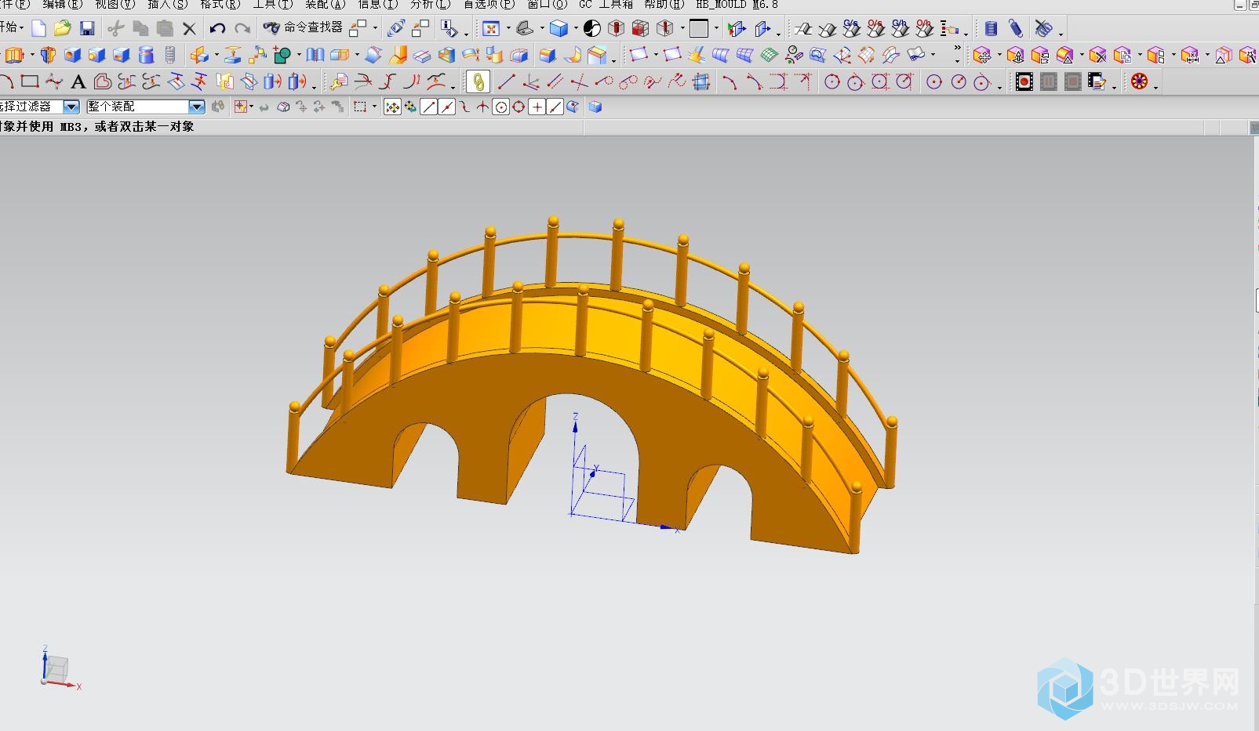1259x731 pixels.
Task: Open dropdown beside rectangle selection icon
Action: [375, 107]
